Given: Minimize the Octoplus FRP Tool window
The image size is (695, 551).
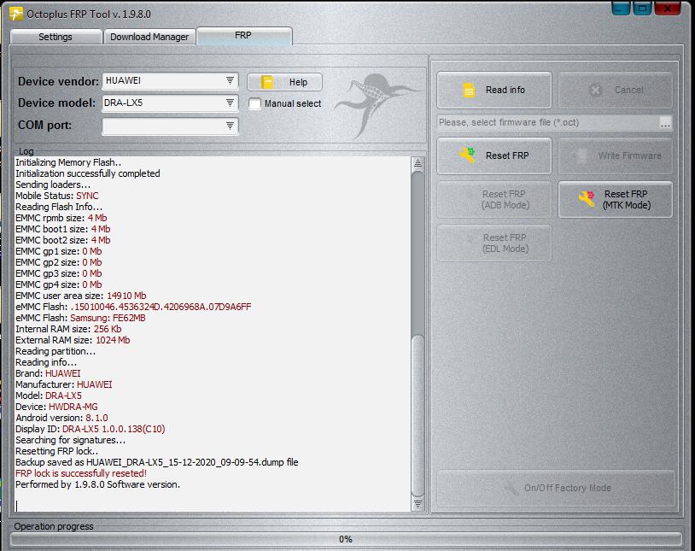Looking at the screenshot, I should (x=621, y=8).
